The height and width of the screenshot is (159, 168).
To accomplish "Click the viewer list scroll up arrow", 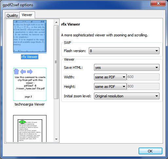I will click(56, 22).
